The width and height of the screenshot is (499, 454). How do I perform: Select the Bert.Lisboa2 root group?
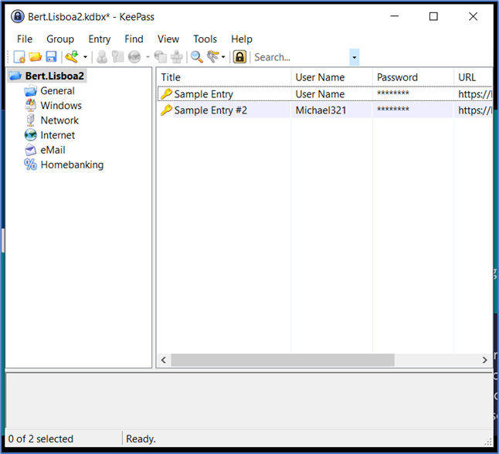coord(55,76)
